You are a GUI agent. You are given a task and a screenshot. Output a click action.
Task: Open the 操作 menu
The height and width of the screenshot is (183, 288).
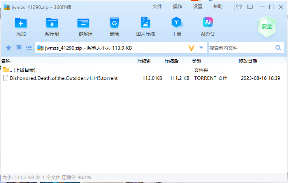[177, 7]
